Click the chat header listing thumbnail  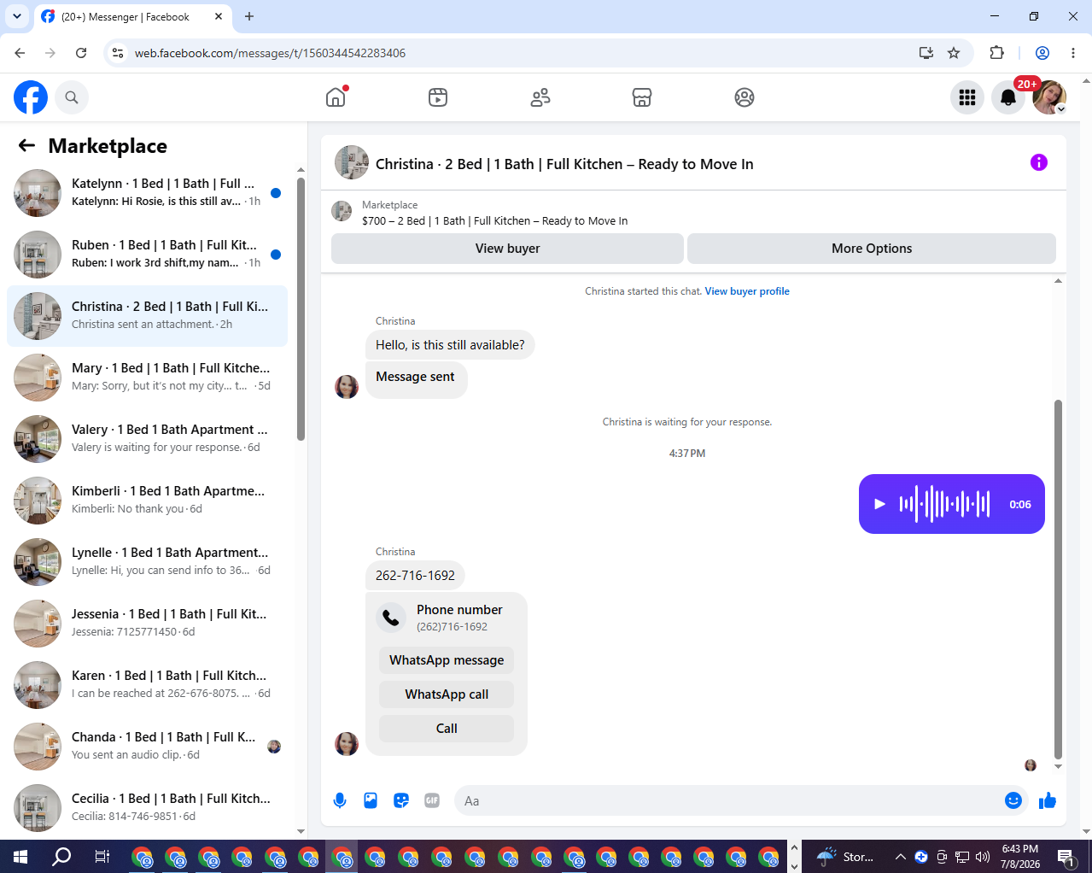352,162
